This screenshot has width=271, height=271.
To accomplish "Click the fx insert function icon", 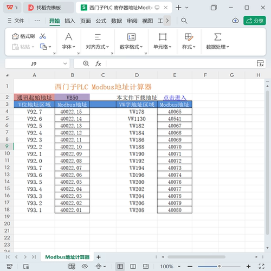I will (98, 63).
